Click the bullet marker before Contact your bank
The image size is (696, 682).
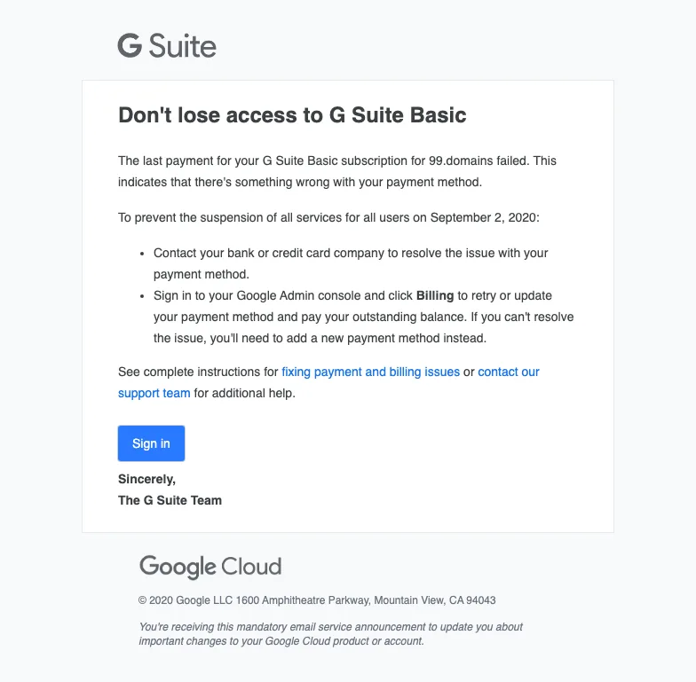142,254
